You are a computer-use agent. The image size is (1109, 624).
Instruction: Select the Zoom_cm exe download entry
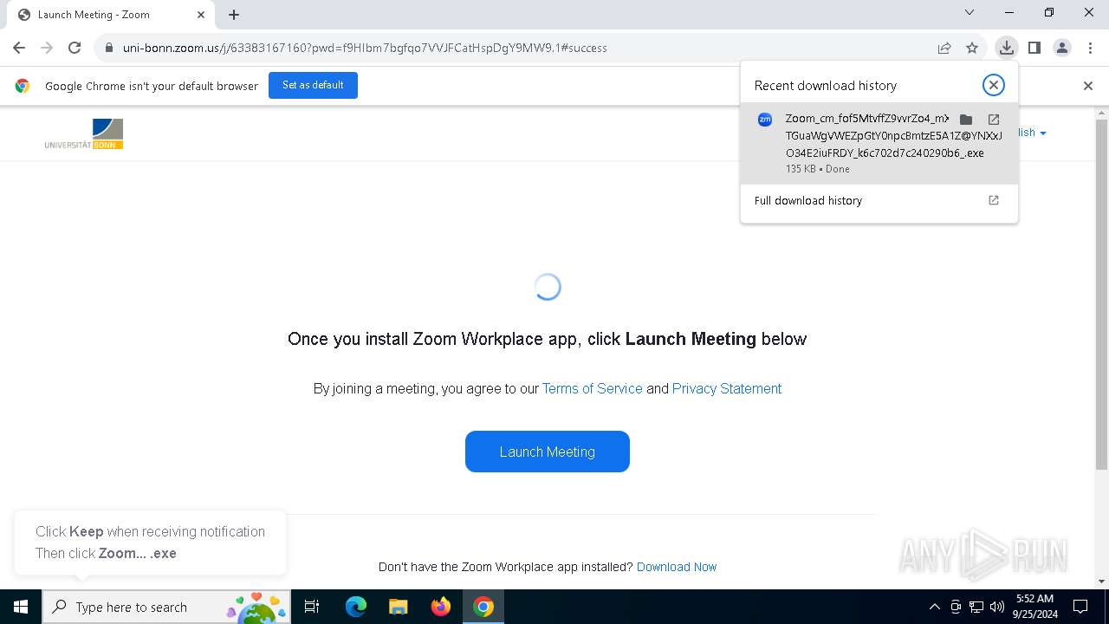click(879, 143)
